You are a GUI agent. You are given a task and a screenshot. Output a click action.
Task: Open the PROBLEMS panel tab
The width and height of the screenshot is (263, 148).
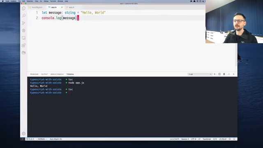point(34,74)
